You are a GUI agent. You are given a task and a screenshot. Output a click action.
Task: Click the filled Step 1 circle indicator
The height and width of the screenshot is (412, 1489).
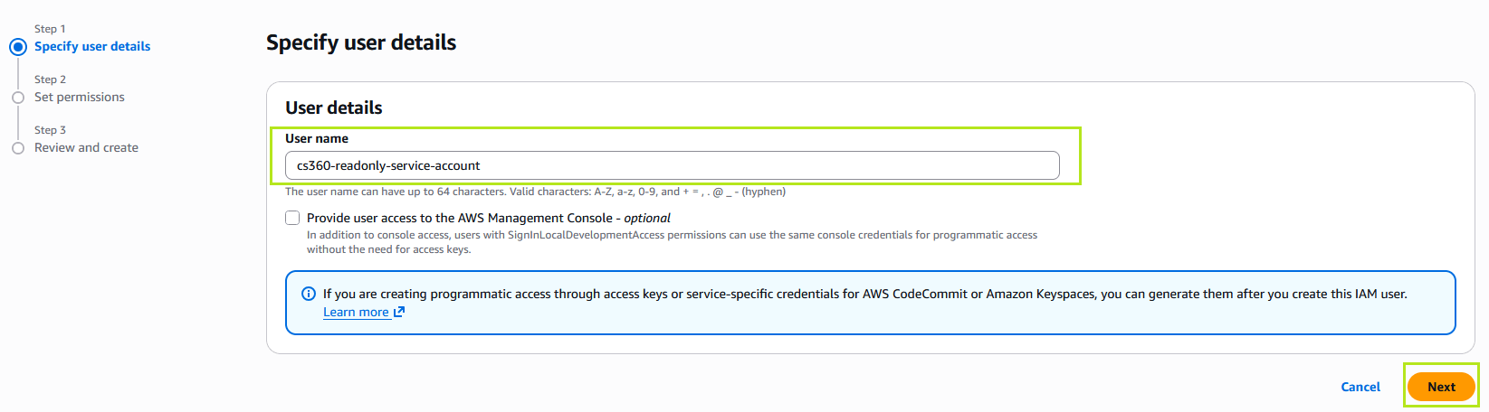(x=18, y=47)
